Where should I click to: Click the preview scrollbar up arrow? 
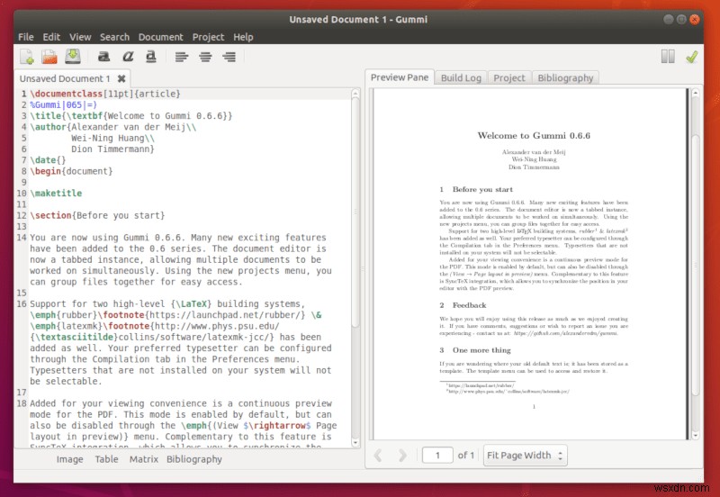pos(695,94)
